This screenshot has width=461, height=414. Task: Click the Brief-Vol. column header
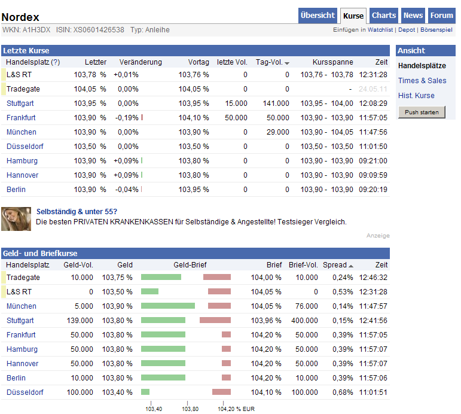(x=303, y=265)
